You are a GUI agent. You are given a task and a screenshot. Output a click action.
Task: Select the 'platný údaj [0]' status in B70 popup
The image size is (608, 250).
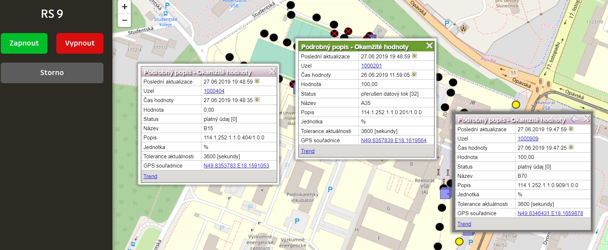point(534,167)
